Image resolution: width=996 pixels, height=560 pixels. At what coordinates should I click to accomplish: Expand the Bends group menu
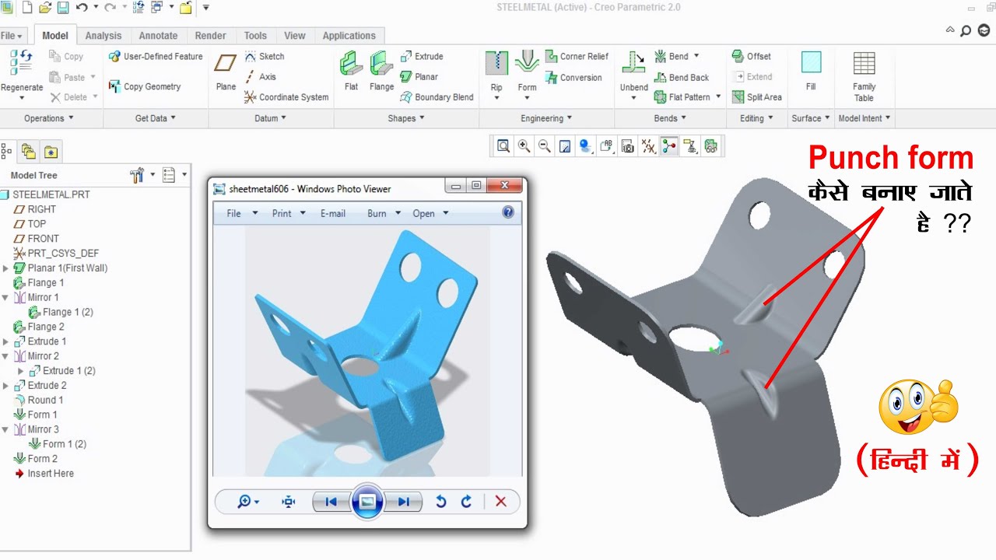click(670, 118)
